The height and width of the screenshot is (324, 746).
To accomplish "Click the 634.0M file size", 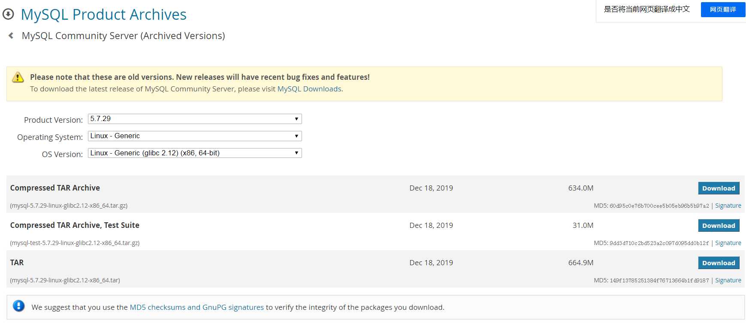I will pyautogui.click(x=581, y=188).
